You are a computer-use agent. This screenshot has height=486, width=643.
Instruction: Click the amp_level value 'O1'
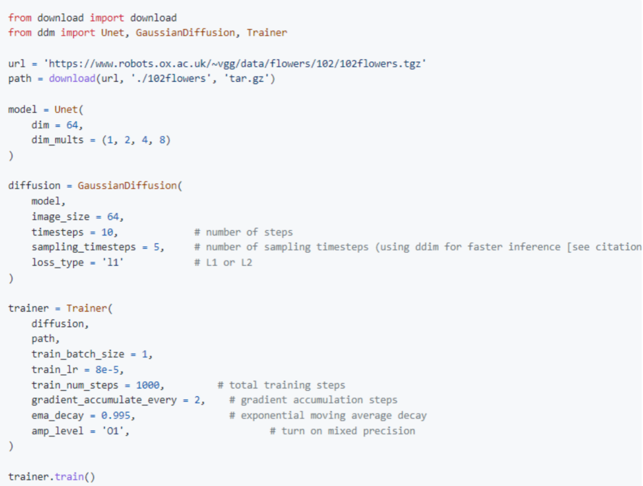[x=112, y=431]
